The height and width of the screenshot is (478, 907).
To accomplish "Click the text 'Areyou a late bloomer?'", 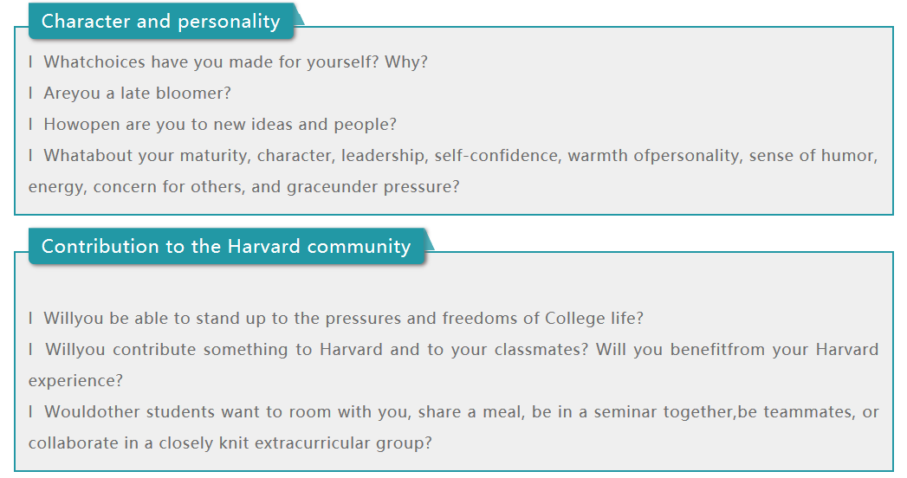I will coord(138,94).
